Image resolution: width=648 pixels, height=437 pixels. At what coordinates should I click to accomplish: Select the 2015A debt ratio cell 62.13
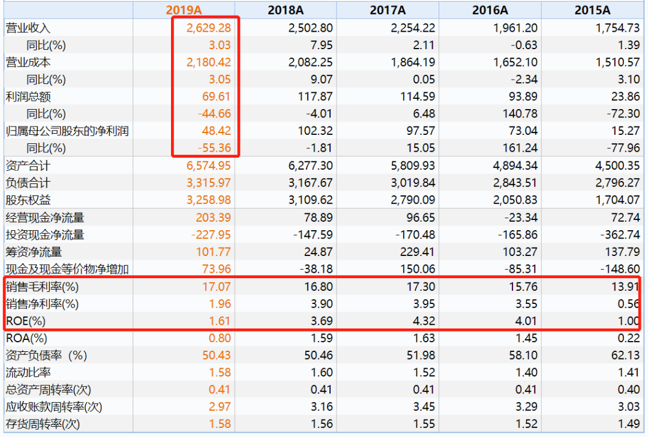click(627, 355)
